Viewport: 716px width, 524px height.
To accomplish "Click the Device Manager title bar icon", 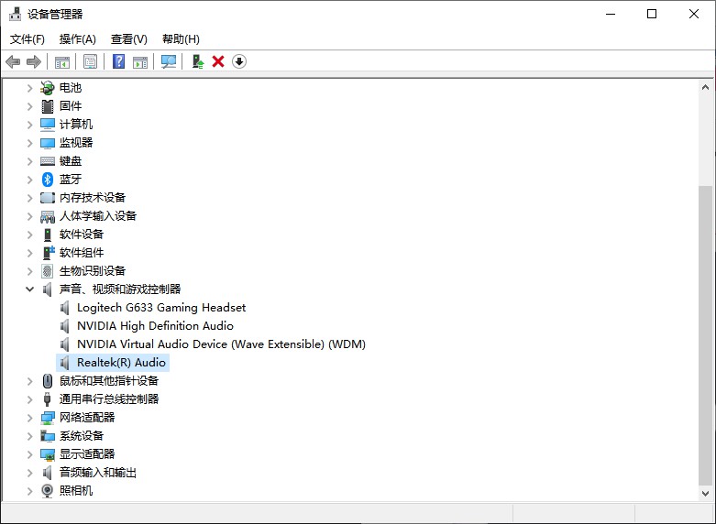I will click(x=15, y=14).
